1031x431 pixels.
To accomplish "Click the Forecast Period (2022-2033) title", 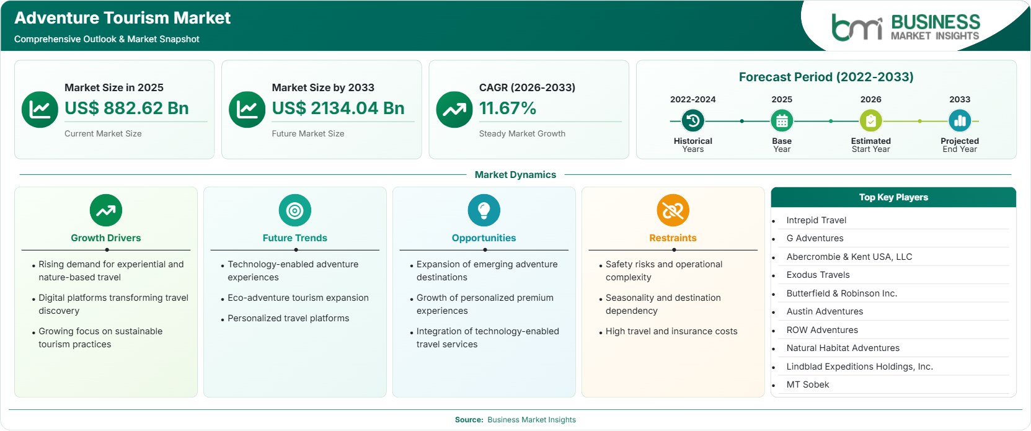I will pos(826,77).
